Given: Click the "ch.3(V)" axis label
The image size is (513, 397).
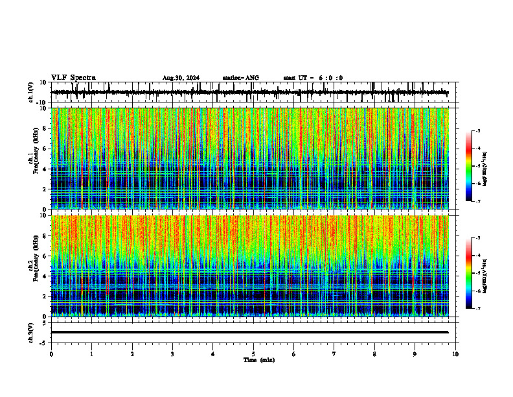Looking at the screenshot, I should [31, 333].
